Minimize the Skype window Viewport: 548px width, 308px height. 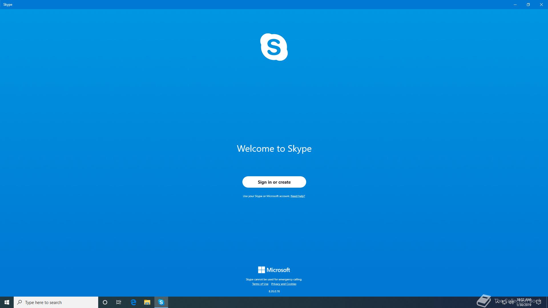[515, 5]
